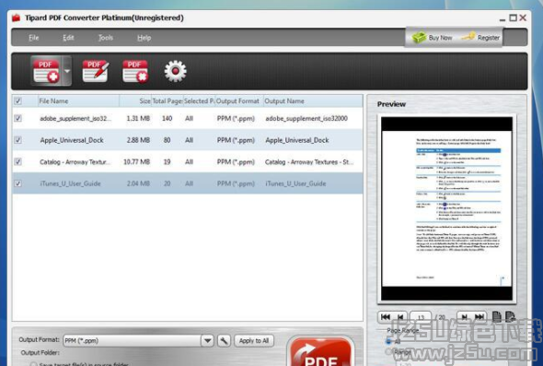Click the PDF preview page thumbnail

point(446,208)
